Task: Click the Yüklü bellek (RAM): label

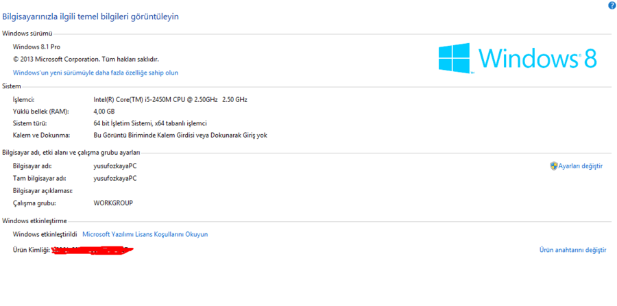Action: pos(41,112)
